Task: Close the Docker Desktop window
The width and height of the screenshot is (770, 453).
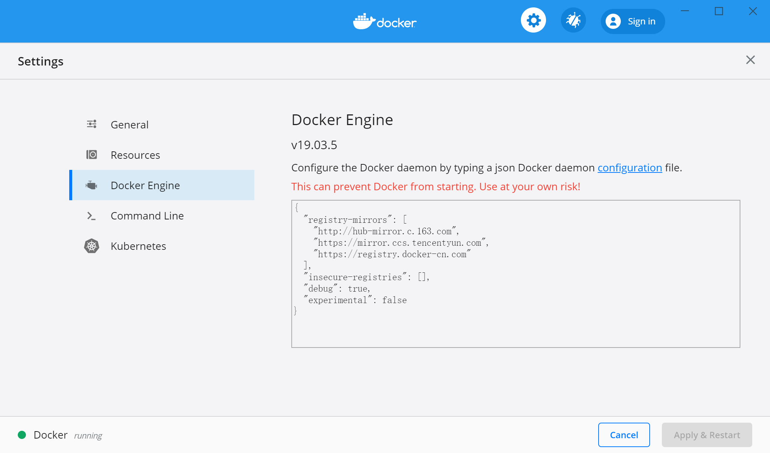Action: pos(753,11)
